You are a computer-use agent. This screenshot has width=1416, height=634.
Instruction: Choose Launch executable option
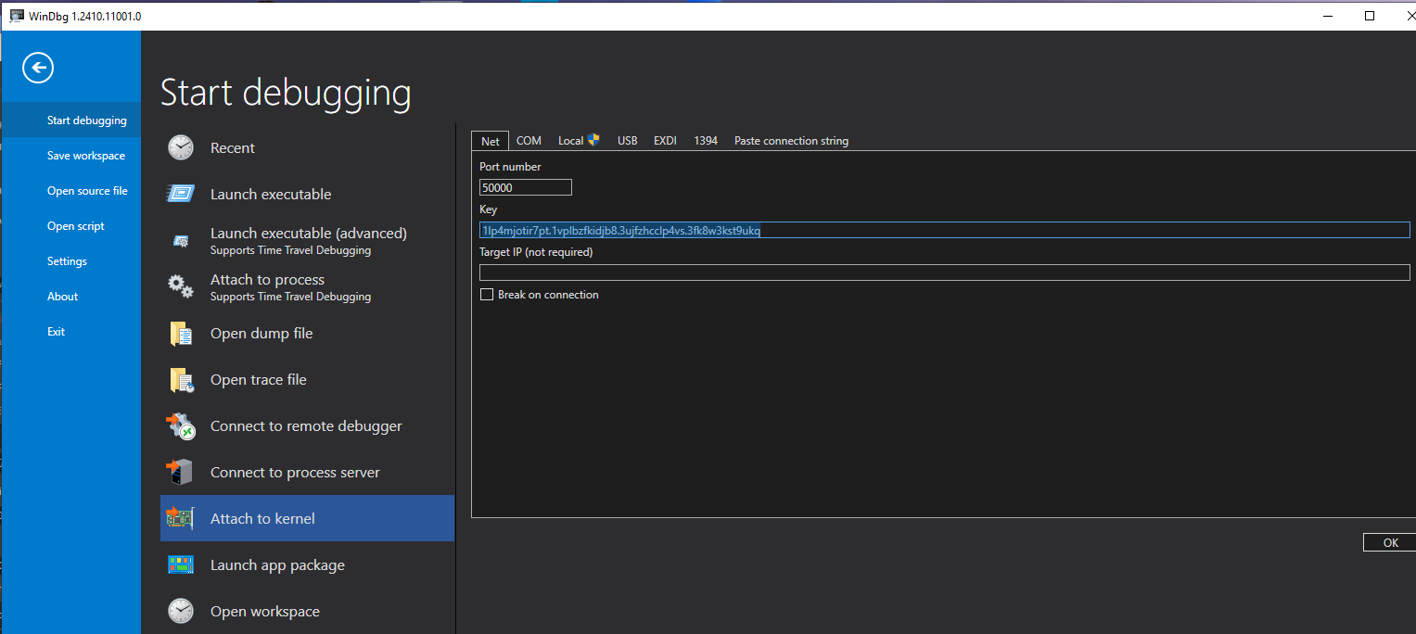(307, 194)
